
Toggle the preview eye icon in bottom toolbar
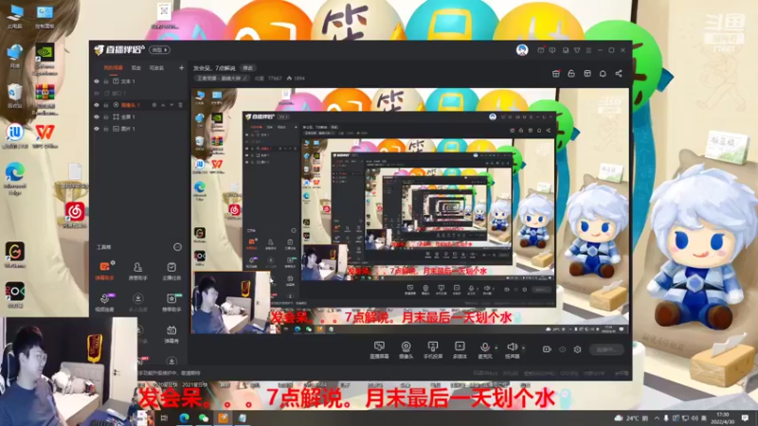click(x=562, y=349)
